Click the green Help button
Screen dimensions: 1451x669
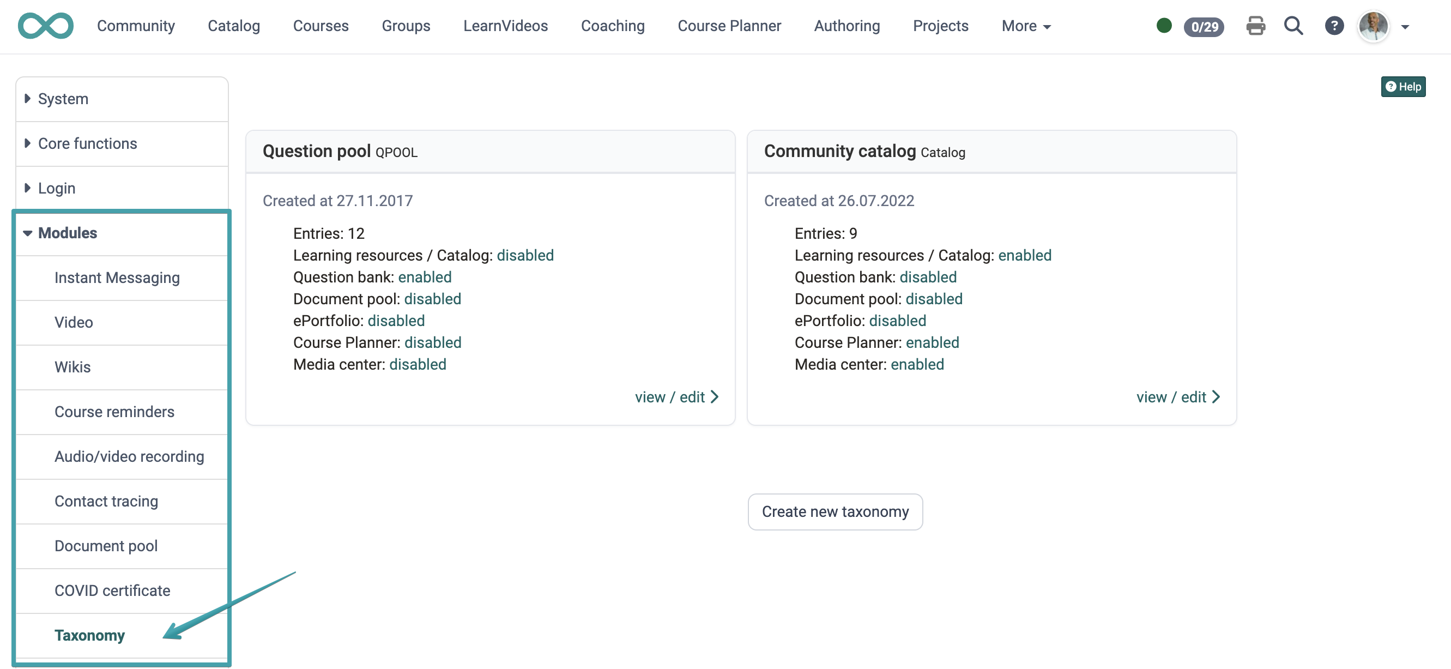pos(1402,86)
